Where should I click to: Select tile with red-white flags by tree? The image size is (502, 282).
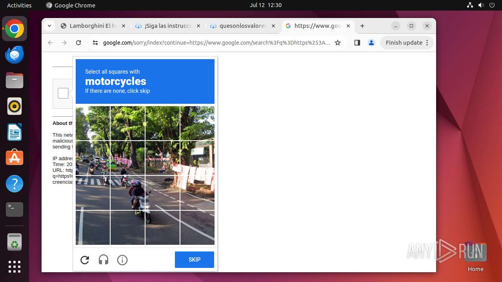162,158
